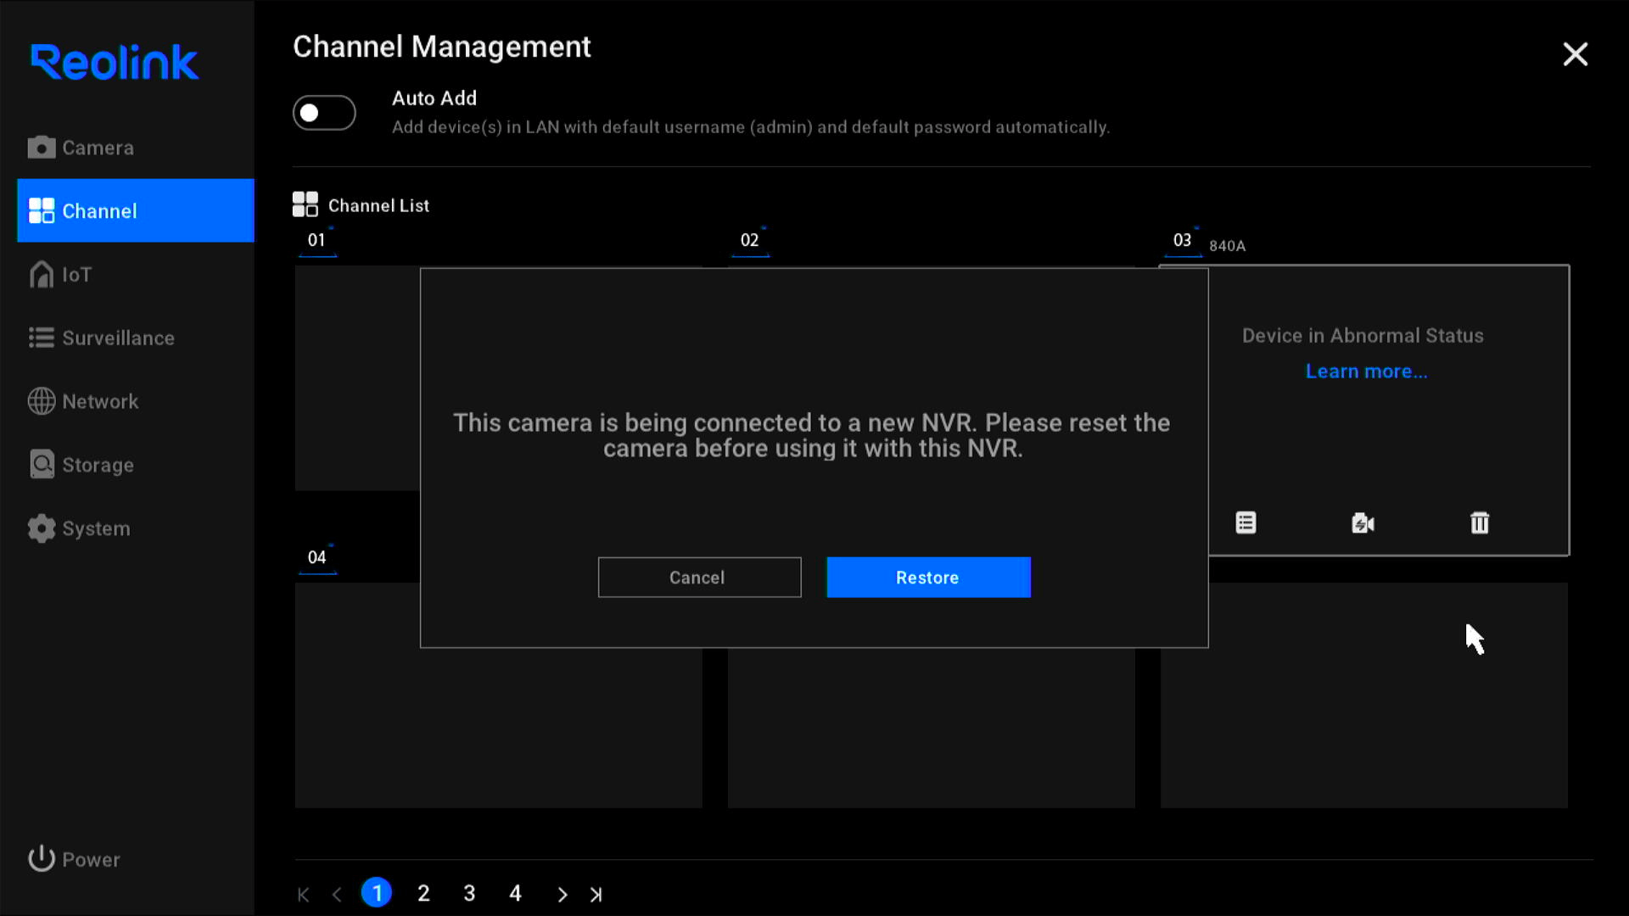Go to page 3 in channel list
Screen dimensions: 1629x916
(470, 892)
